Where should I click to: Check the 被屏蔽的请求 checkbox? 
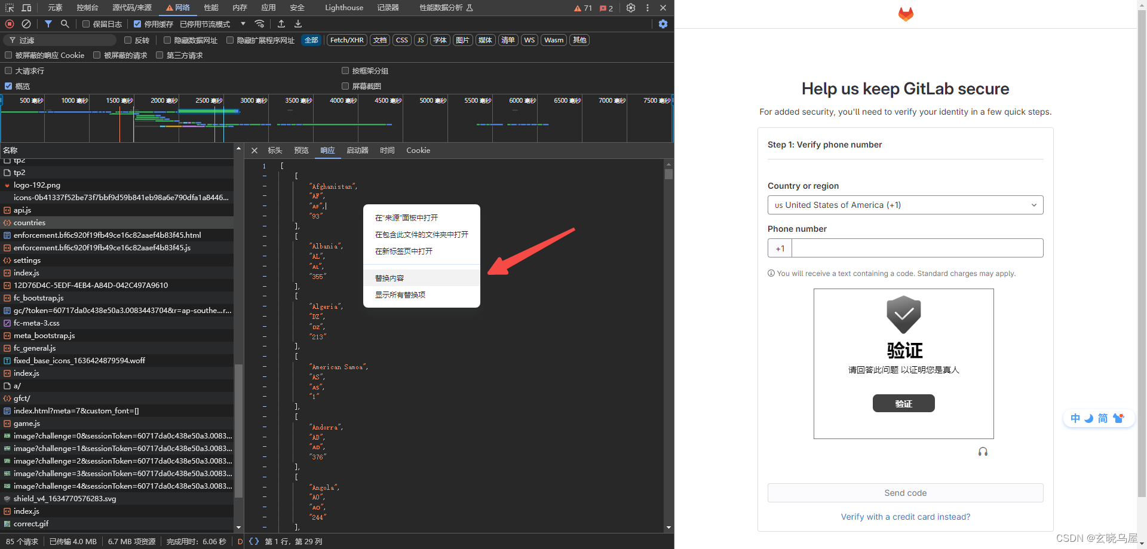pos(97,55)
